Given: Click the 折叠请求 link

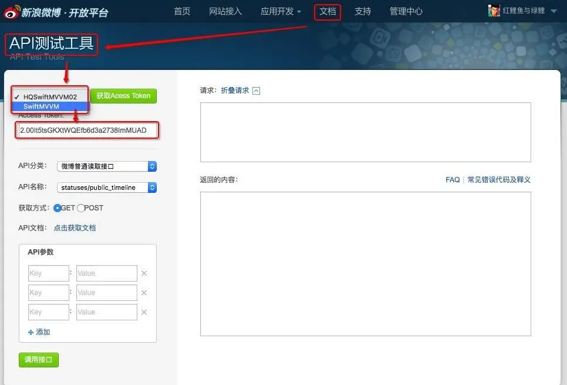Looking at the screenshot, I should point(235,91).
